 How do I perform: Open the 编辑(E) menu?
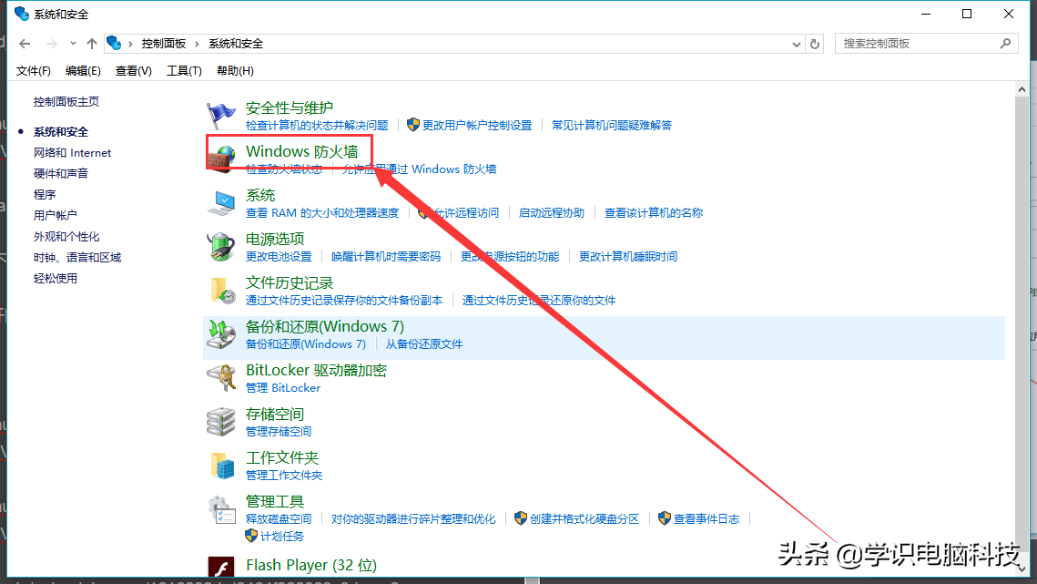coord(83,71)
